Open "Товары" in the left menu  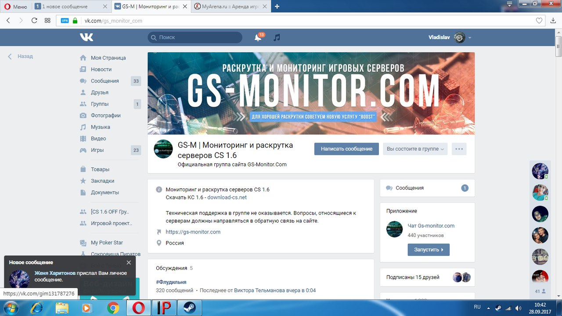[100, 169]
